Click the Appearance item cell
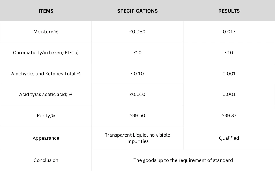 pos(46,138)
